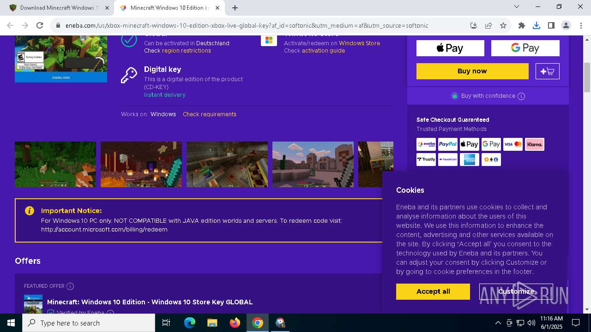
Task: Open the Chrome side panel icon
Action: tap(551, 25)
